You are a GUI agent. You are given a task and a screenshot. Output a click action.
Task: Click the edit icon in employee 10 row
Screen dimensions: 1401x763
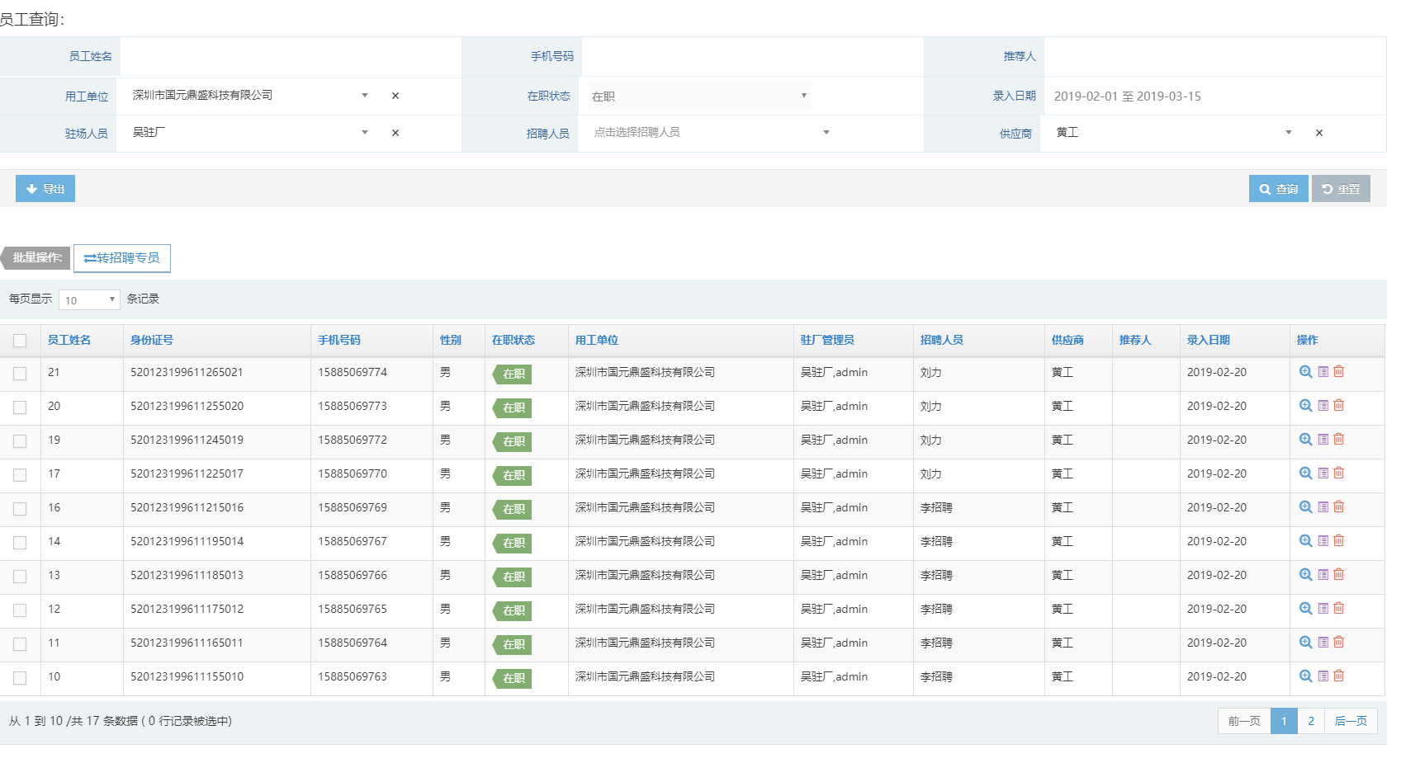(x=1323, y=676)
